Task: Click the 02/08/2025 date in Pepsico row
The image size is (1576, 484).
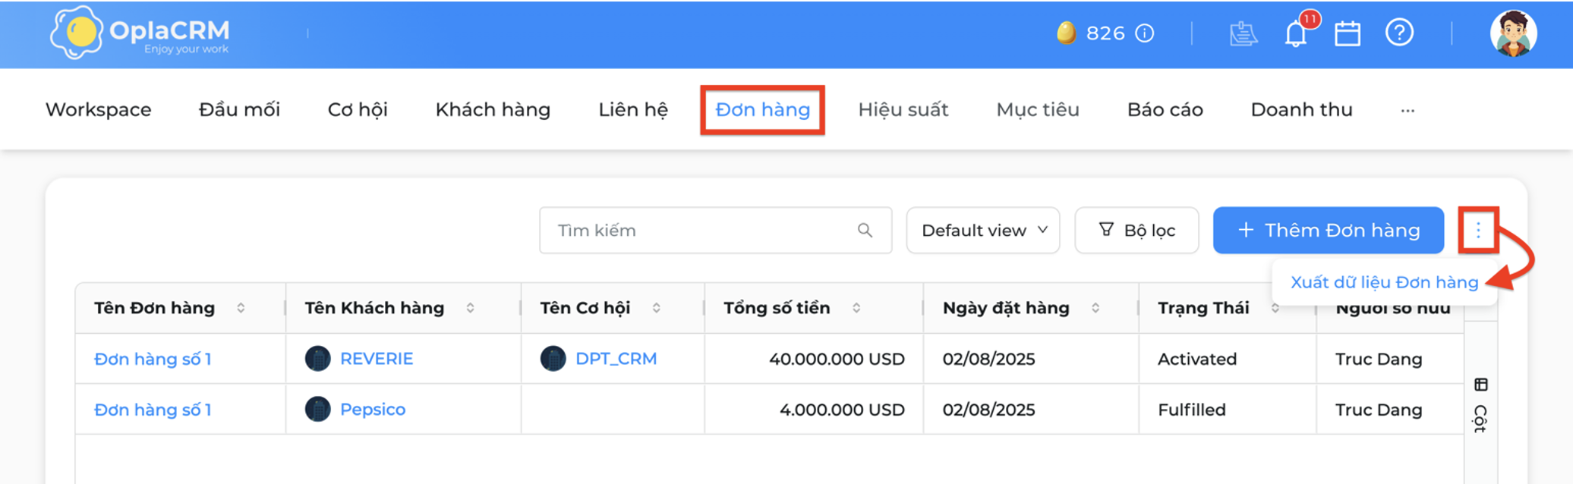Action: [x=988, y=410]
